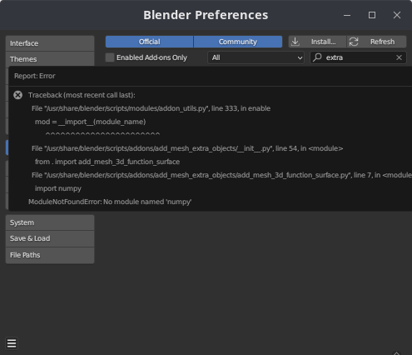Enable the Enabled Add-ons Only checkbox
Screen dimensions: 412x355
(x=110, y=57)
